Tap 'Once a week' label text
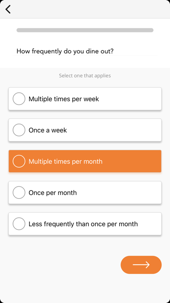Screen dimensions: 170x303 pyautogui.click(x=48, y=130)
